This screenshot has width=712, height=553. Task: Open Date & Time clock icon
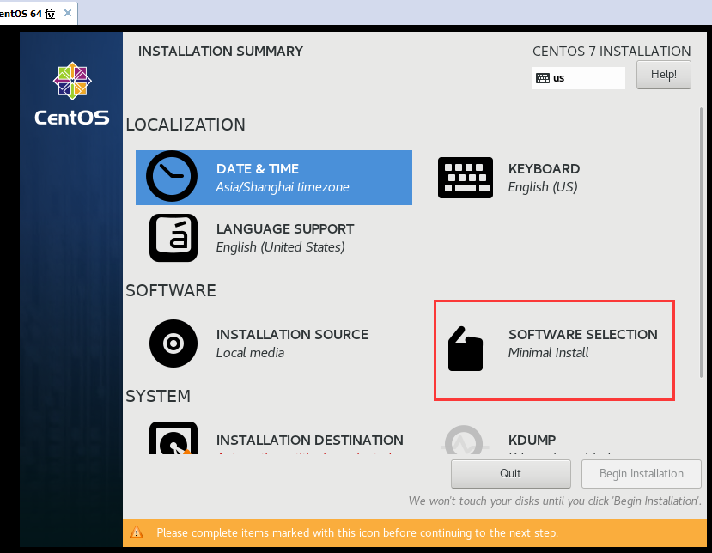(172, 176)
